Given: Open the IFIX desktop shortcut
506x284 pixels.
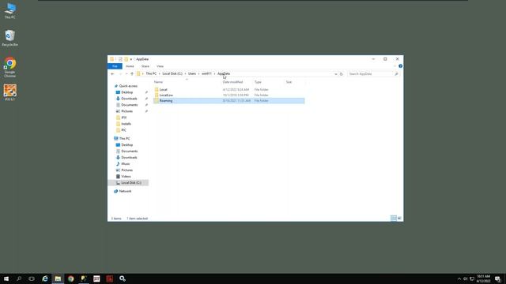Looking at the screenshot, I should coord(10,92).
